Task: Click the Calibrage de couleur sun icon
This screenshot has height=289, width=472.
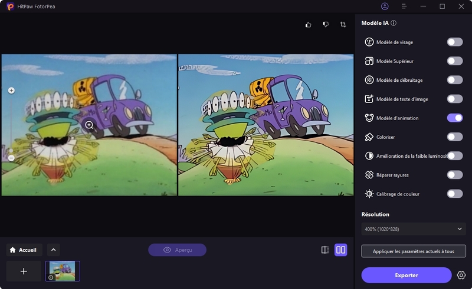Action: [x=369, y=194]
